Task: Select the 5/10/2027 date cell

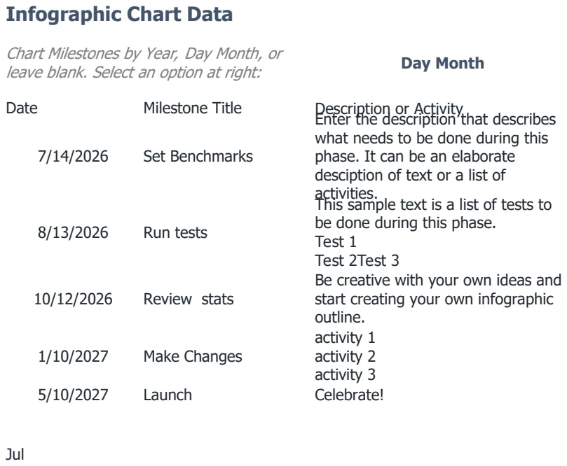Action: point(73,395)
